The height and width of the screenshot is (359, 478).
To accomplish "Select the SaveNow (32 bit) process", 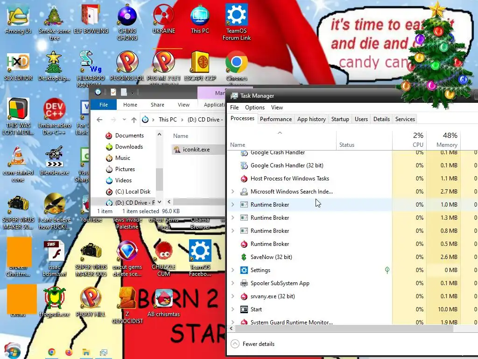I will click(x=310, y=257).
